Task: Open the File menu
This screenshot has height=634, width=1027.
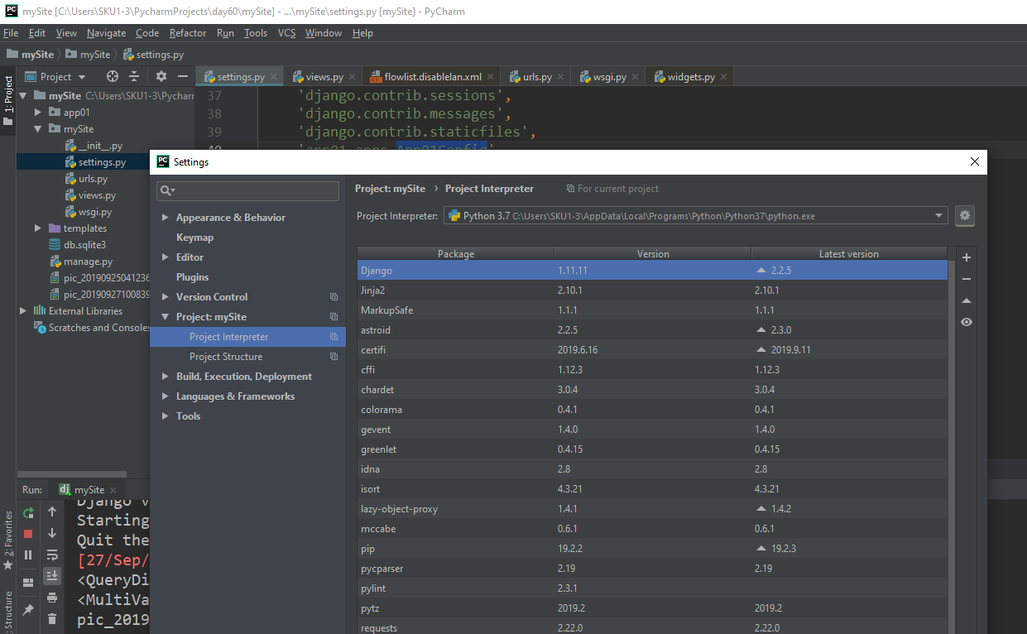Action: [x=11, y=33]
